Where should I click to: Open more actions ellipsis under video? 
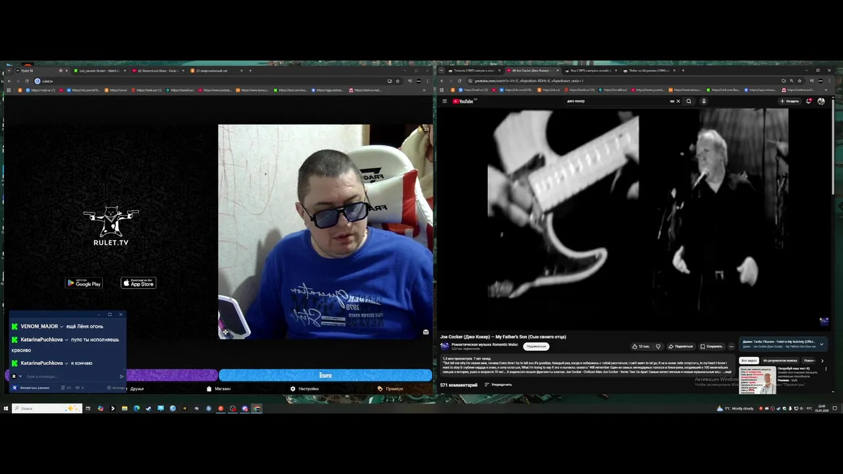click(x=731, y=346)
